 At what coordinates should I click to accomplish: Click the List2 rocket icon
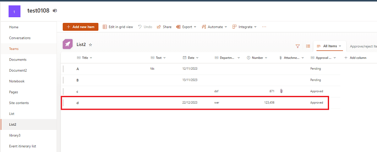click(x=68, y=44)
